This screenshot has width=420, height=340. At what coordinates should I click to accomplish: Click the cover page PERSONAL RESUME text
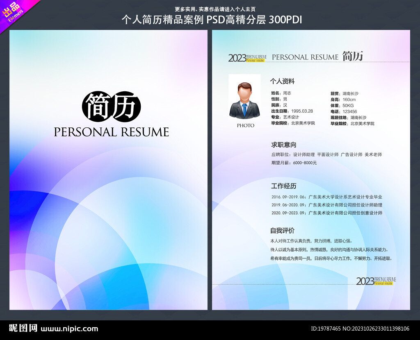[x=112, y=132]
